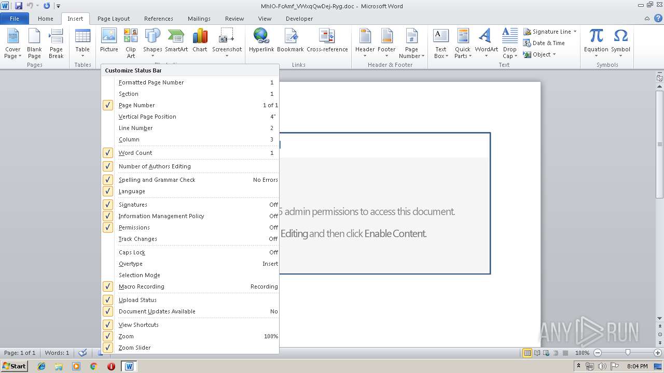Insert a Blank Page
Image resolution: width=664 pixels, height=373 pixels.
pos(34,42)
